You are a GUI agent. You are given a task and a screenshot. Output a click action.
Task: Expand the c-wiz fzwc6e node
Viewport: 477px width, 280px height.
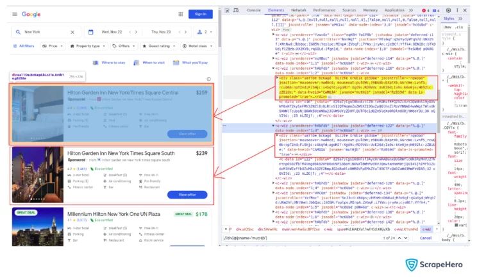pyautogui.click(x=273, y=35)
